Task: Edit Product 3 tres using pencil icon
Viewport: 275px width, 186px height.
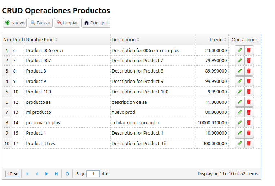Action: [240, 143]
